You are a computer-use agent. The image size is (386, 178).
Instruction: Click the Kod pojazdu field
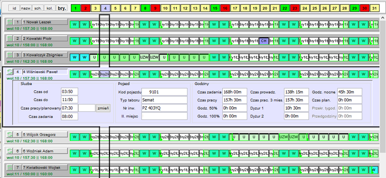click(x=165, y=92)
